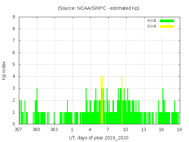Click the y-axis tick label 6
Viewport: 189px width, 142px height.
pyautogui.click(x=14, y=53)
